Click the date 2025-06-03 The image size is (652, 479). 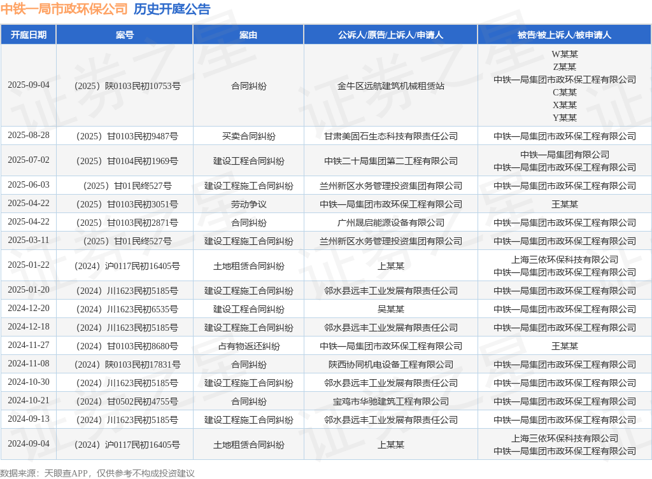tap(29, 184)
